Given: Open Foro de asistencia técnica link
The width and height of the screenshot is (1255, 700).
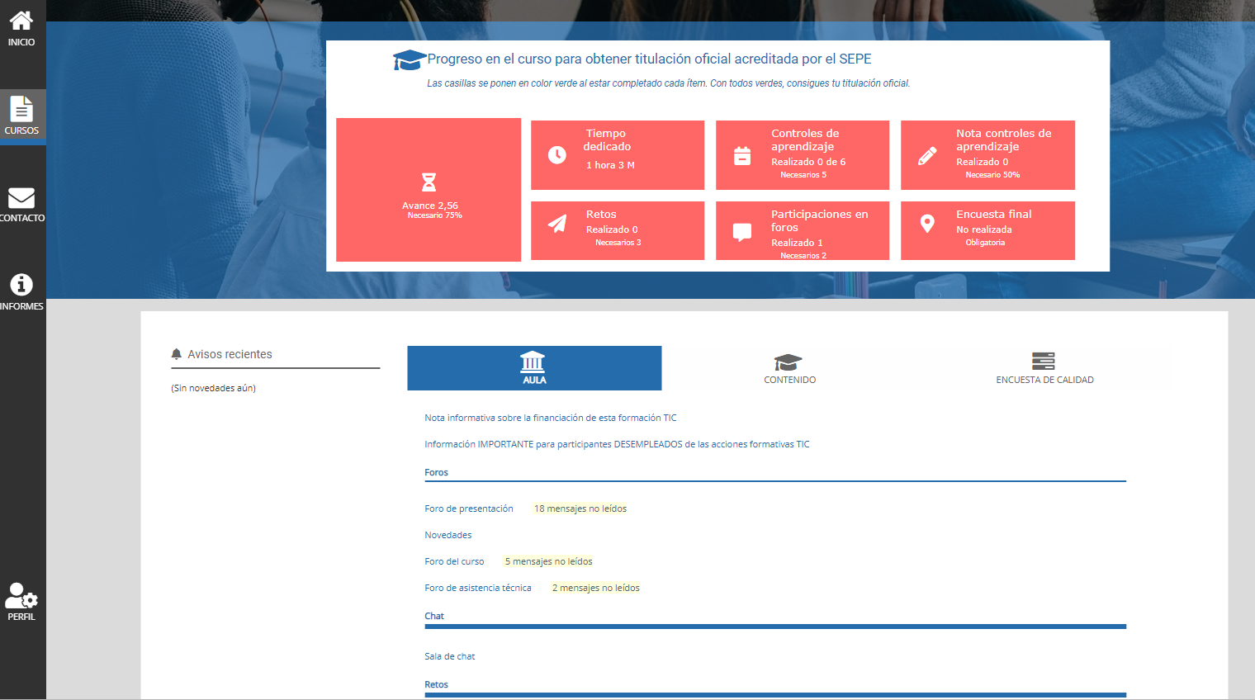Looking at the screenshot, I should [x=478, y=588].
